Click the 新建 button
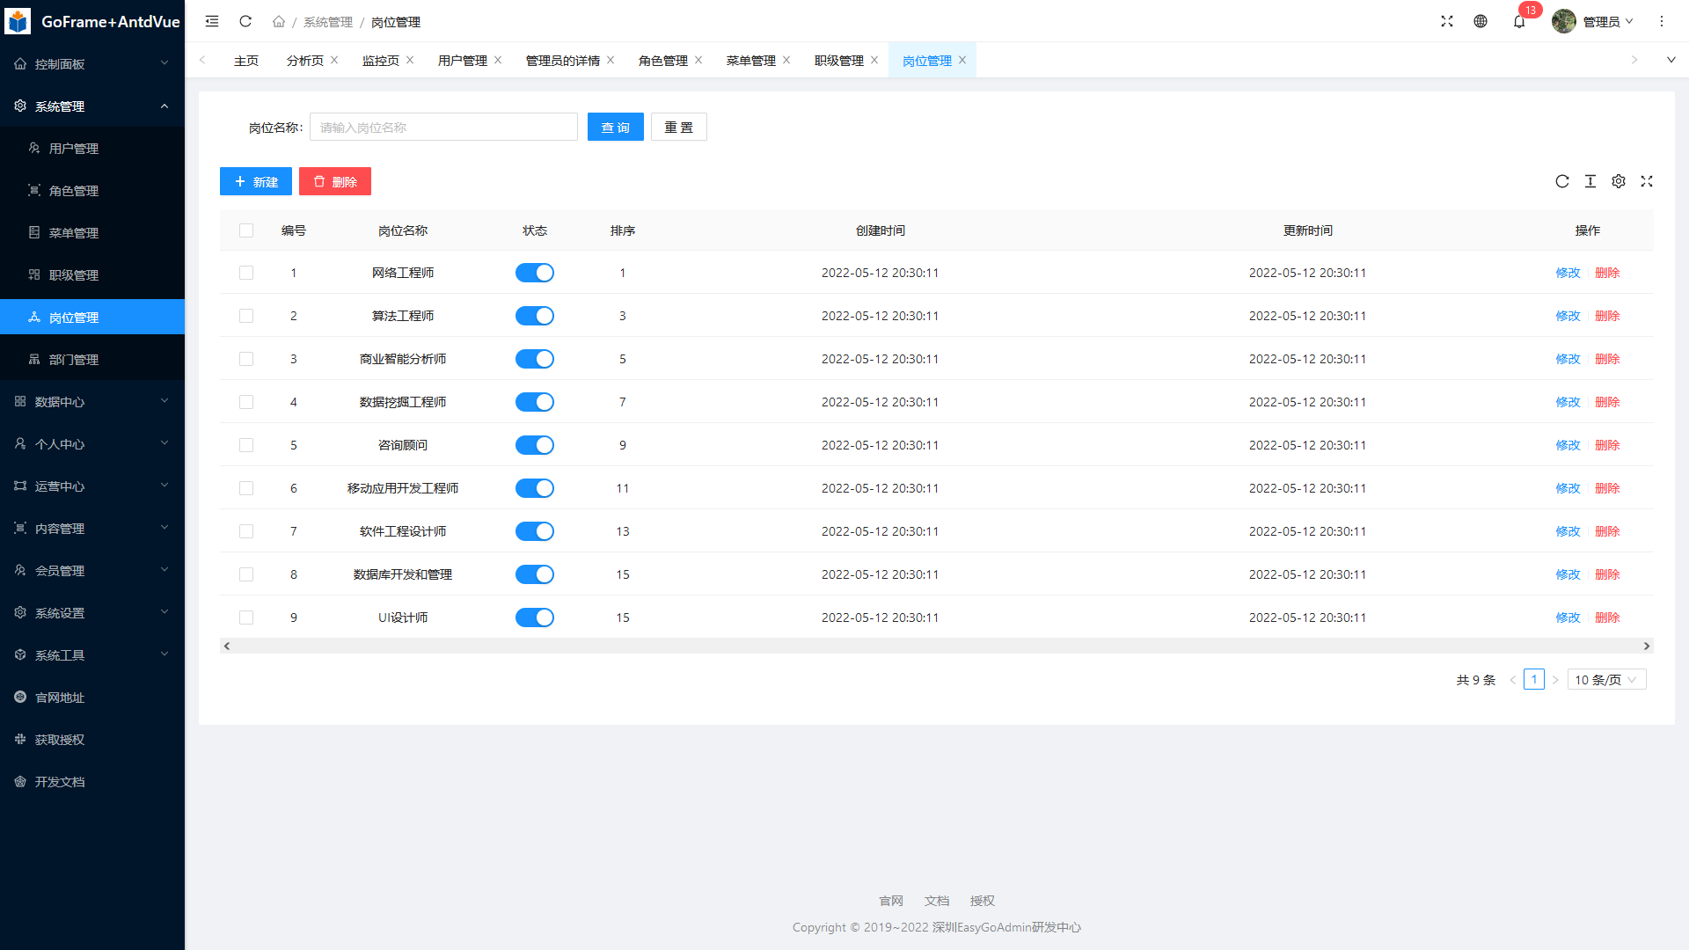 (256, 182)
